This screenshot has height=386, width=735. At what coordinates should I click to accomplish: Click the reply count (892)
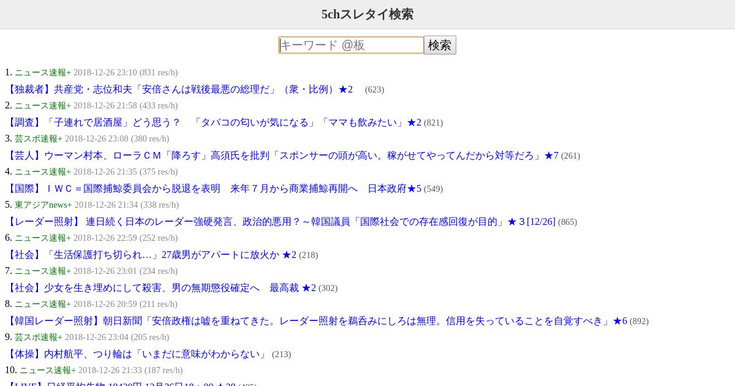(x=639, y=321)
